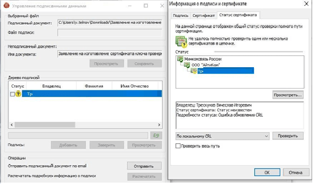
Task: Click the Отправить button
Action: [144, 166]
